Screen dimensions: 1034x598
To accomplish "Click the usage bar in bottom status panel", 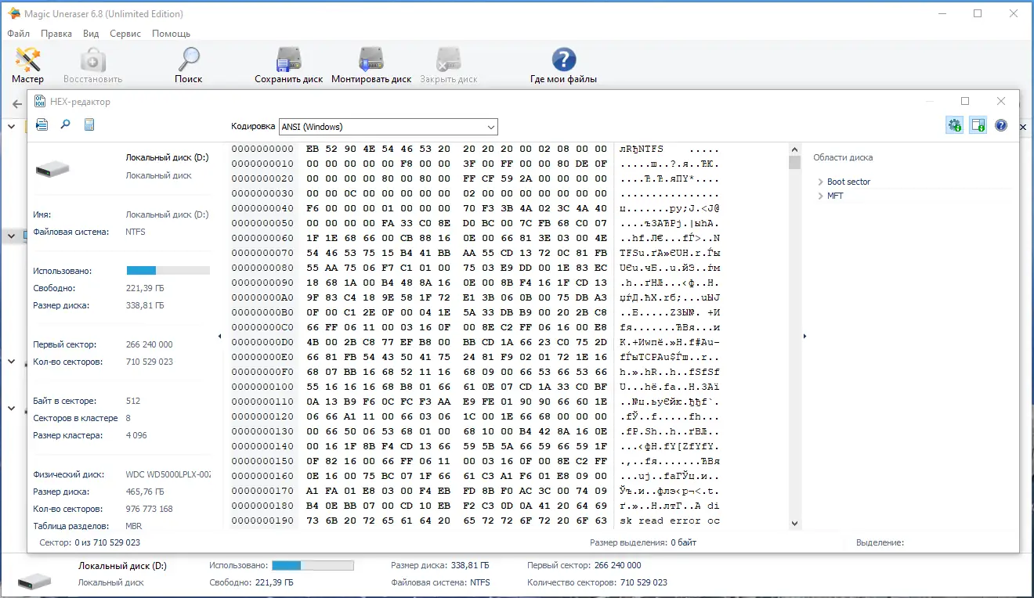I will click(313, 565).
